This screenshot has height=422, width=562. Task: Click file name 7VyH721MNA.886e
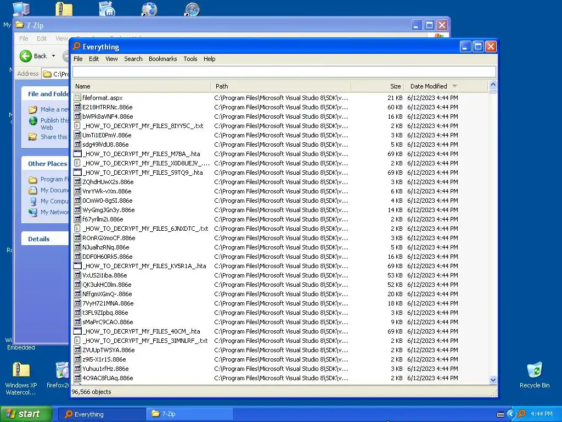pyautogui.click(x=108, y=303)
